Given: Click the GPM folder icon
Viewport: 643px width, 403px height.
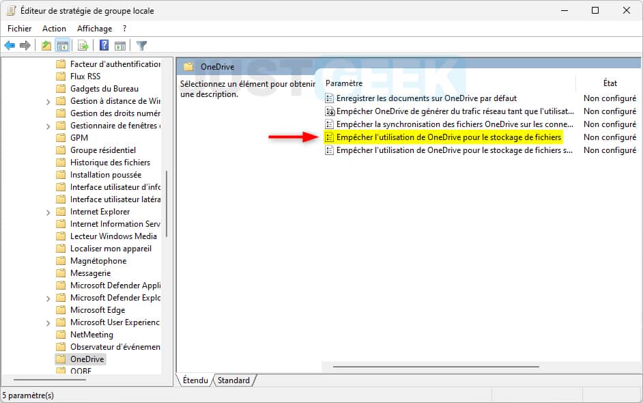Looking at the screenshot, I should click(x=61, y=138).
